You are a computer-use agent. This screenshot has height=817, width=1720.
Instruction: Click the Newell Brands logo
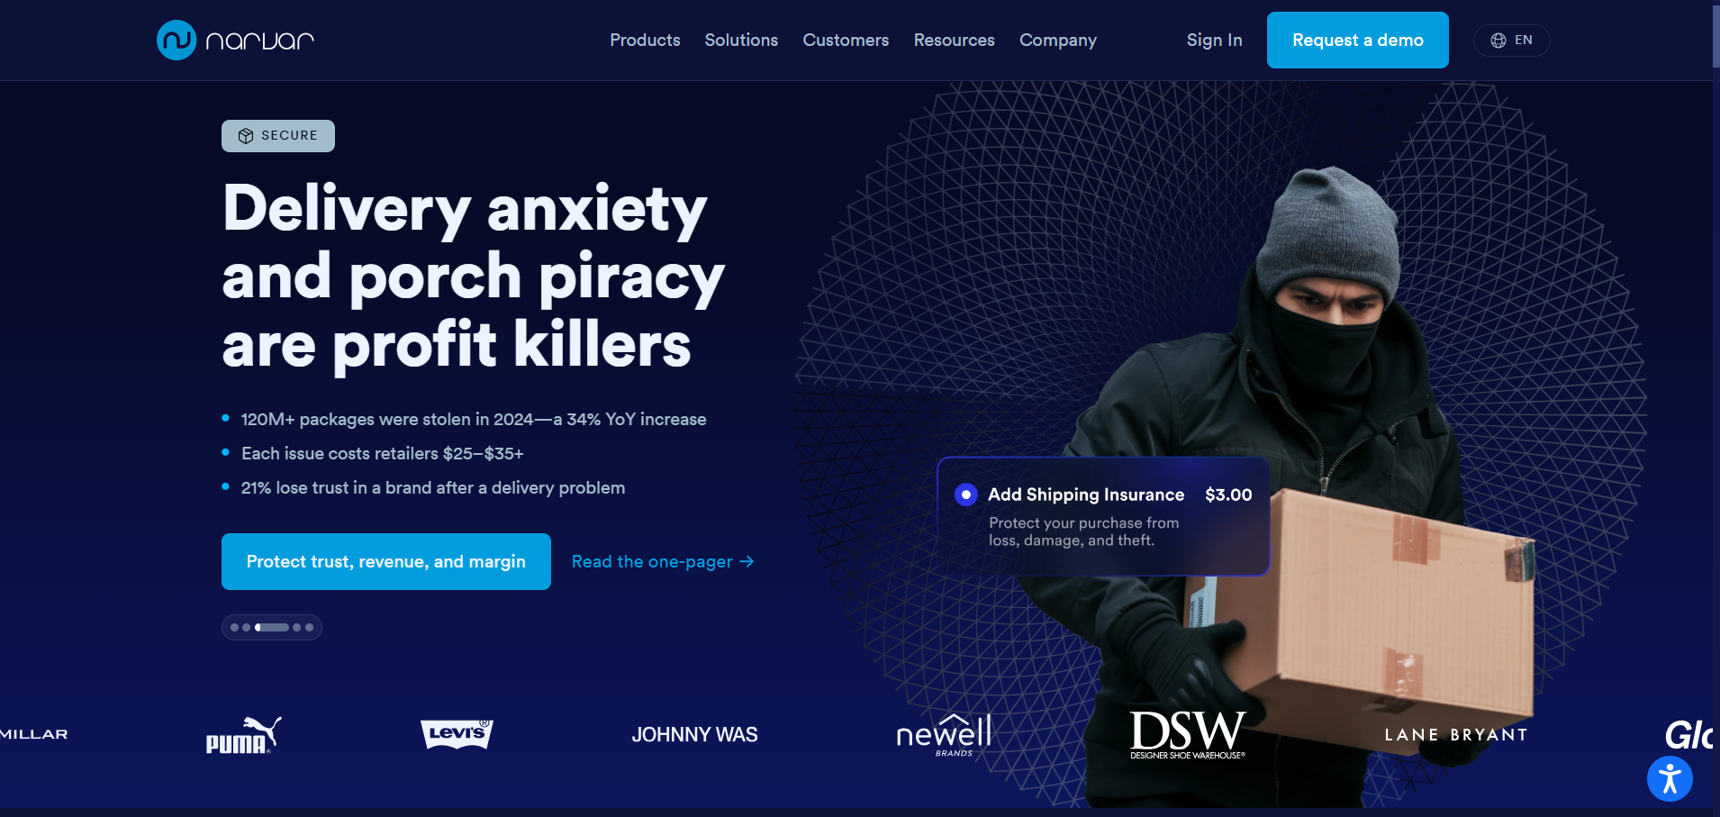tap(944, 735)
